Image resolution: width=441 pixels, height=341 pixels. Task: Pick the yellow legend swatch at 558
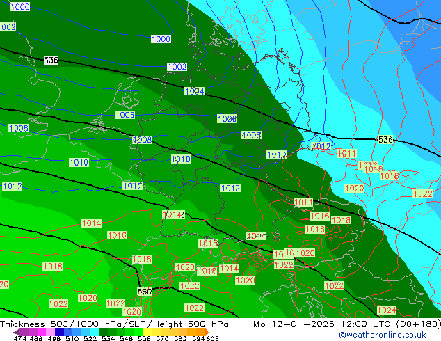147,332
